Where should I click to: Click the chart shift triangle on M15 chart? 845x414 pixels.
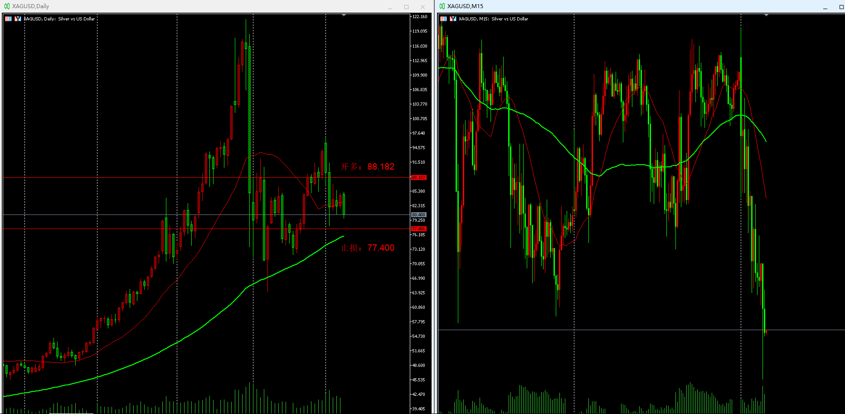766,15
